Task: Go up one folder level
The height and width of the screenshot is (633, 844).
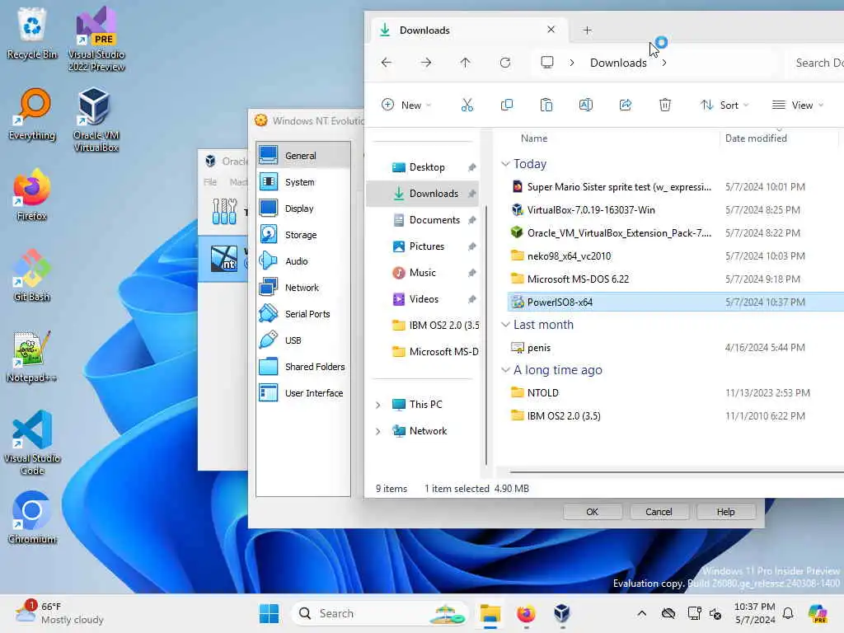Action: pyautogui.click(x=466, y=63)
